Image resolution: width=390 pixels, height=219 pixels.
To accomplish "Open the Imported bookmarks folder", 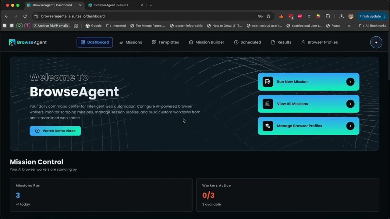I will 116,26.
